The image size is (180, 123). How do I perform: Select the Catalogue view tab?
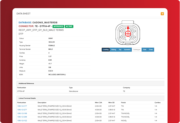point(137,50)
